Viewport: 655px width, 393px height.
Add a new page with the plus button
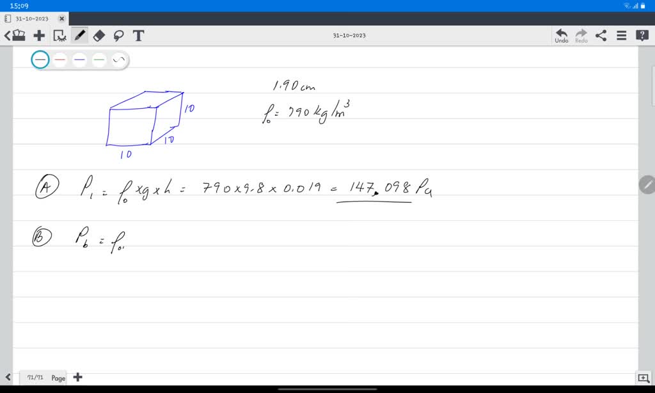77,377
